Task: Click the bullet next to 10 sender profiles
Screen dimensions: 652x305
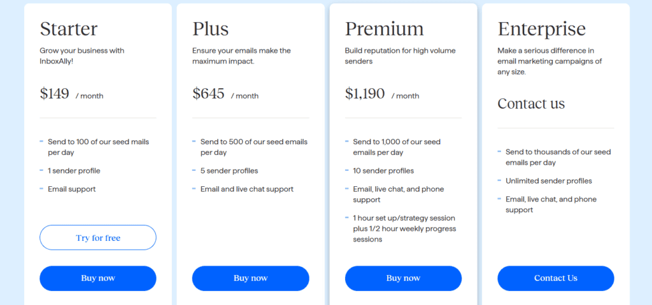Action: (347, 170)
